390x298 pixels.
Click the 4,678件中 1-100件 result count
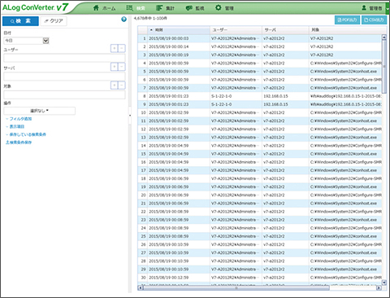pos(150,18)
